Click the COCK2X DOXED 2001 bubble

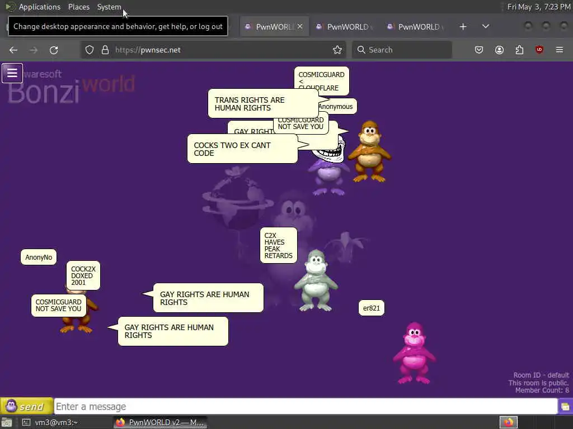pyautogui.click(x=83, y=276)
